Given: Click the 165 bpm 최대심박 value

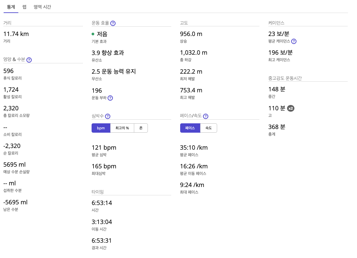Looking at the screenshot, I should (x=103, y=166).
